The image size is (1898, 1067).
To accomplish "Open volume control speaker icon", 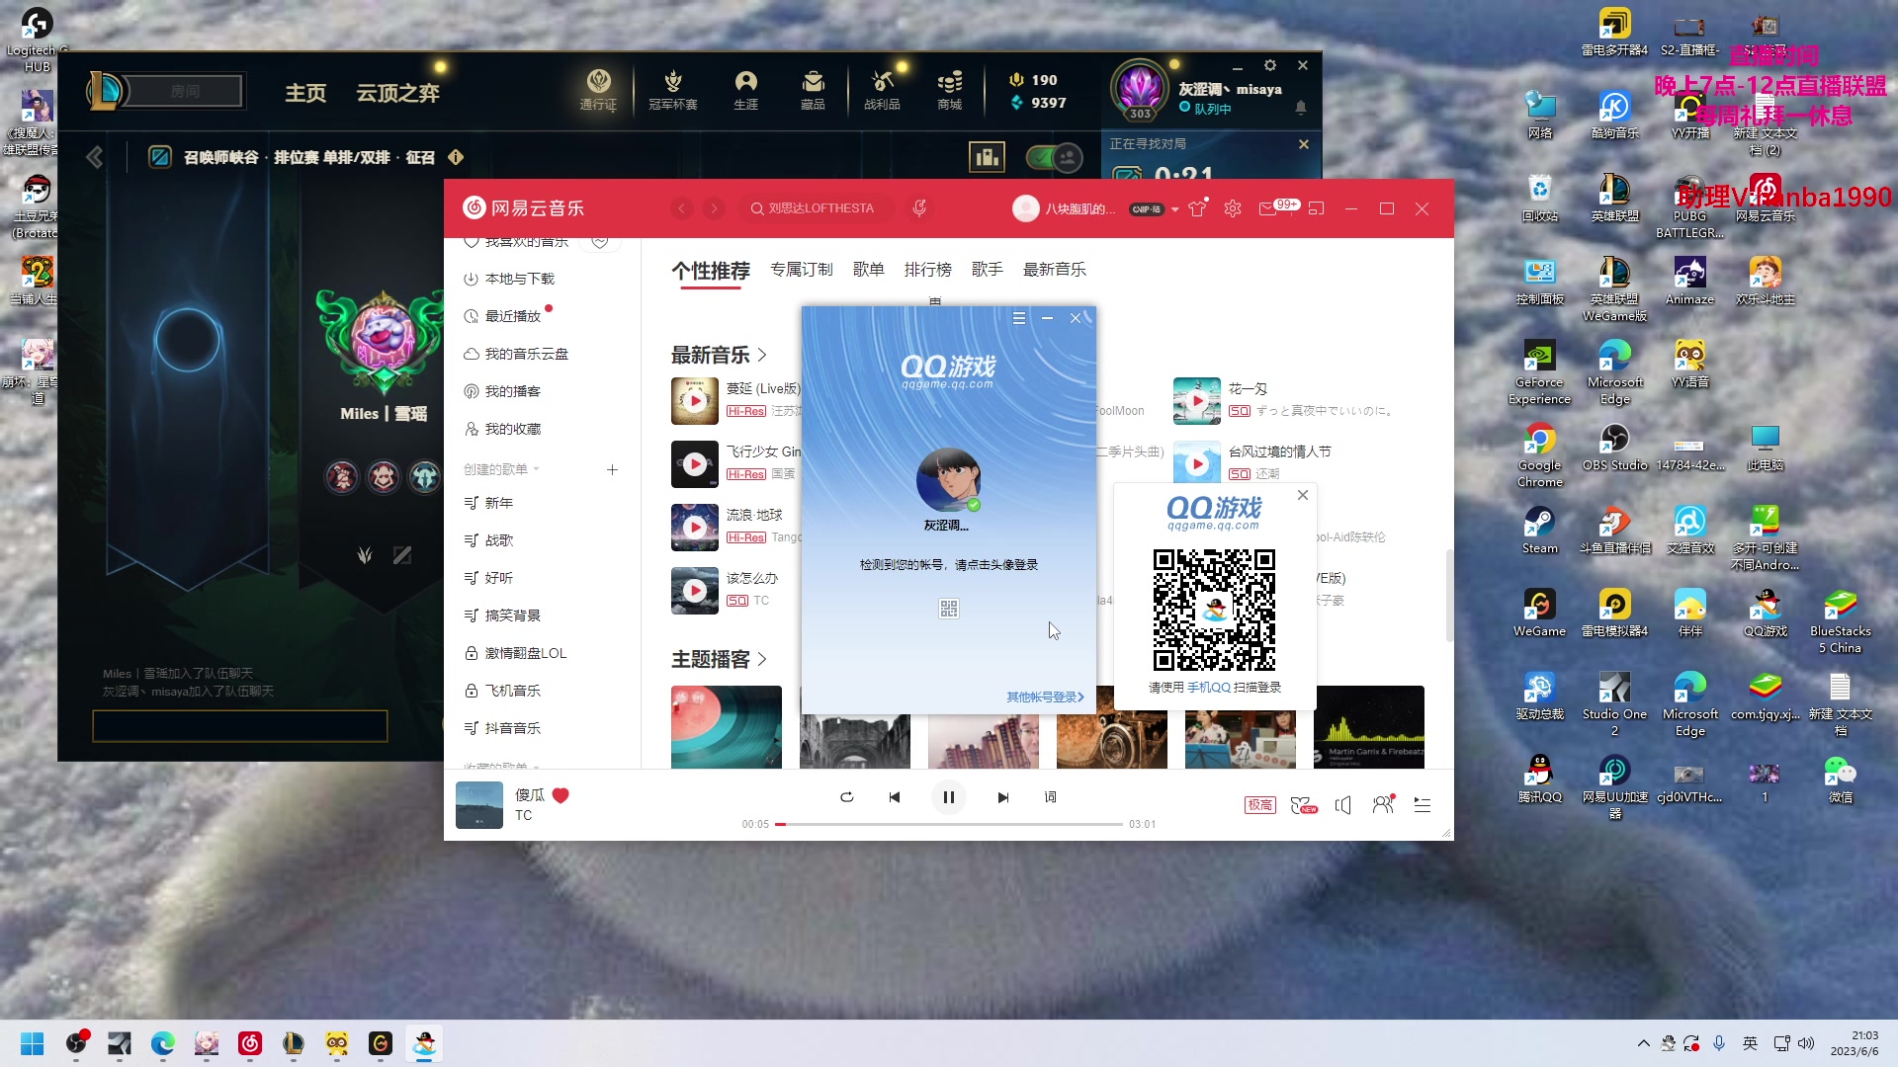I will click(x=1342, y=805).
